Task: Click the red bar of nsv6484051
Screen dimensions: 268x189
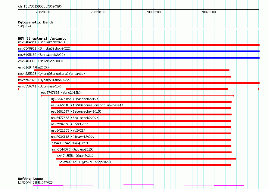Action: pyautogui.click(x=139, y=45)
